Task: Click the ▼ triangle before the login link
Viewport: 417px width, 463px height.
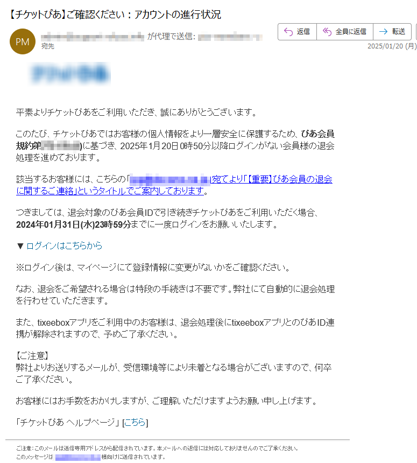Action: pyautogui.click(x=20, y=246)
